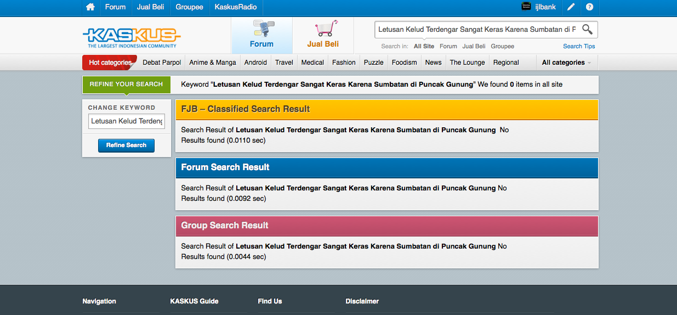Open KaskusRadio in the top bar

(236, 7)
